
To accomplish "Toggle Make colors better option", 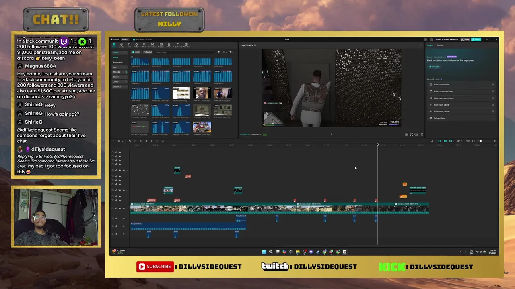I will click(x=493, y=85).
